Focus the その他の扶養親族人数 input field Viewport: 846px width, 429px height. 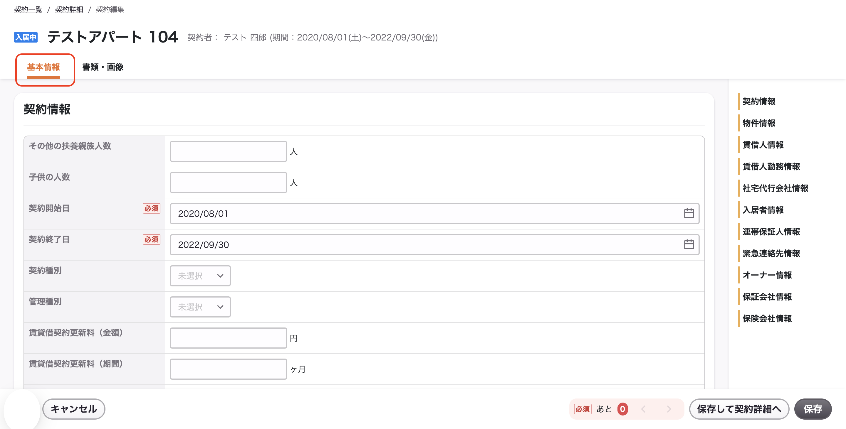[228, 151]
